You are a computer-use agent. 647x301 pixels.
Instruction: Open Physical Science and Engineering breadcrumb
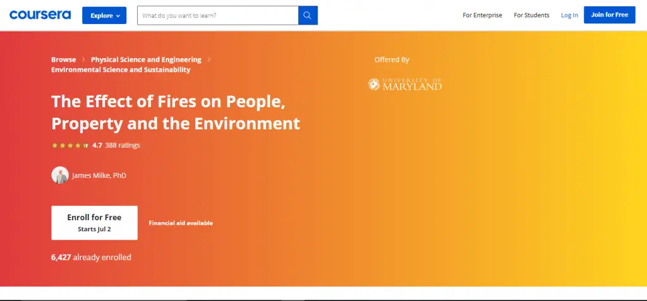(146, 60)
